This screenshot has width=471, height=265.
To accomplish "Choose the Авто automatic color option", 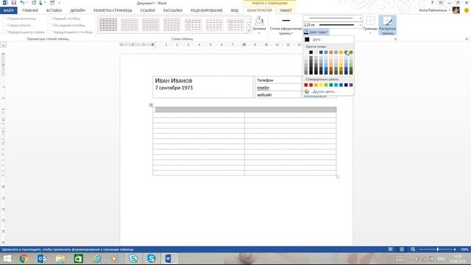I will (328, 39).
